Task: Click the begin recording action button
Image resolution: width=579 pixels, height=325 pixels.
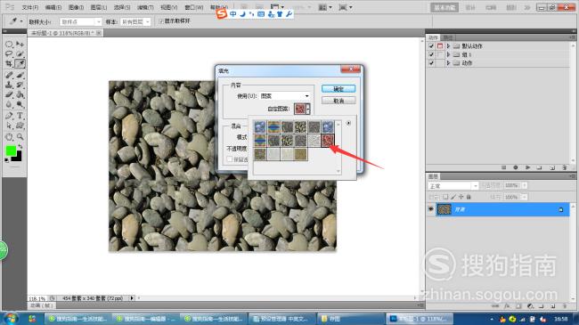Action: pyautogui.click(x=516, y=167)
